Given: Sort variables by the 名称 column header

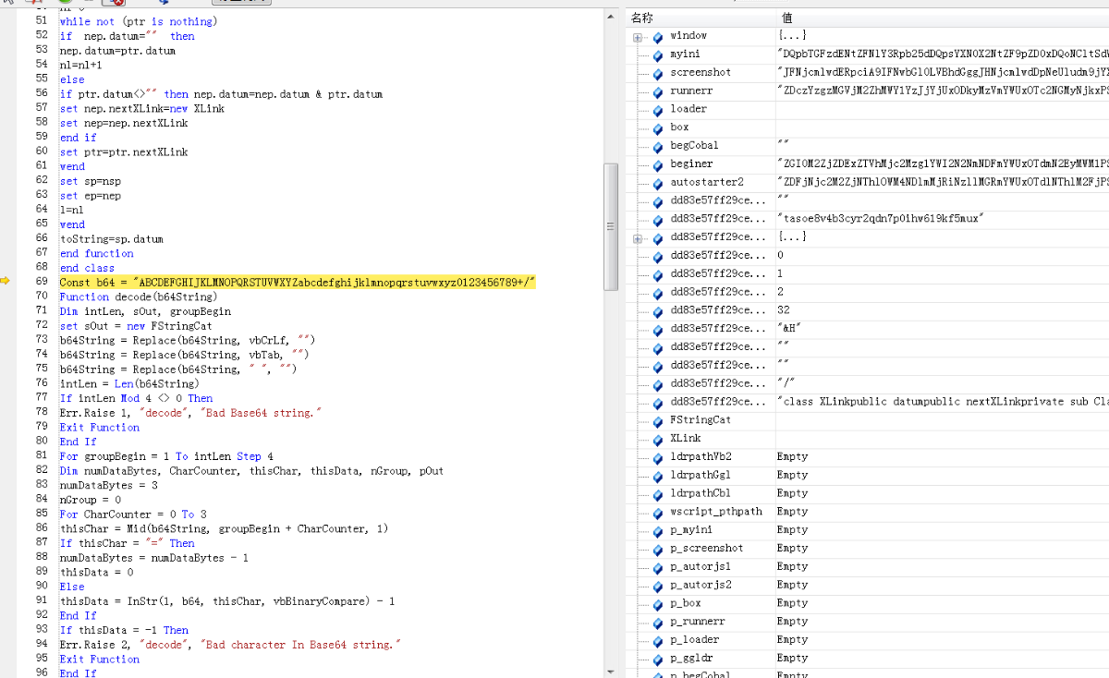Looking at the screenshot, I should coord(702,18).
